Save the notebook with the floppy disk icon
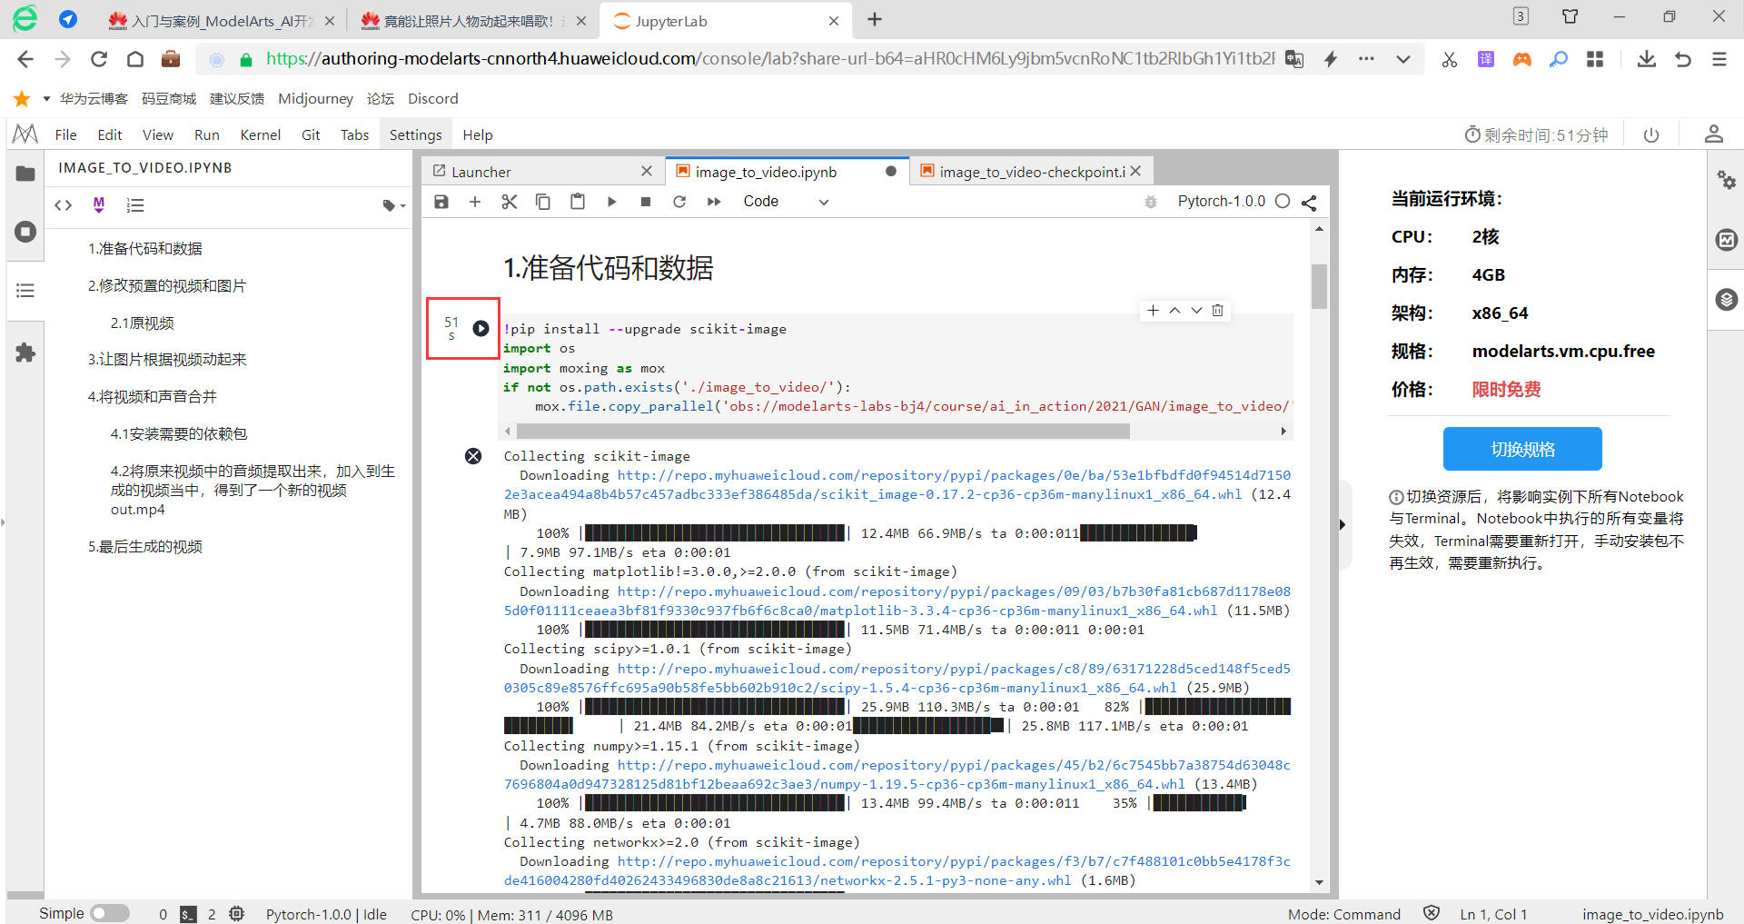Screen dimensions: 1744x924 click(x=441, y=202)
